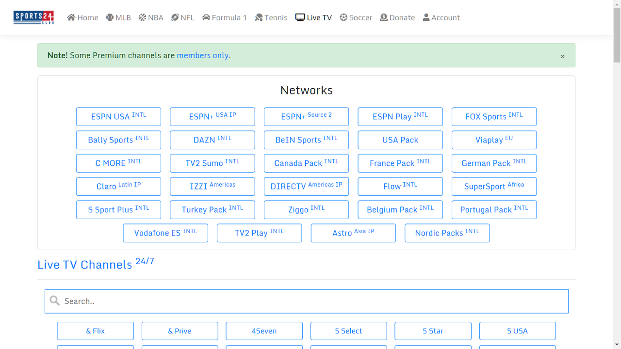
Task: Open Belgium Pack network
Action: tap(400, 210)
